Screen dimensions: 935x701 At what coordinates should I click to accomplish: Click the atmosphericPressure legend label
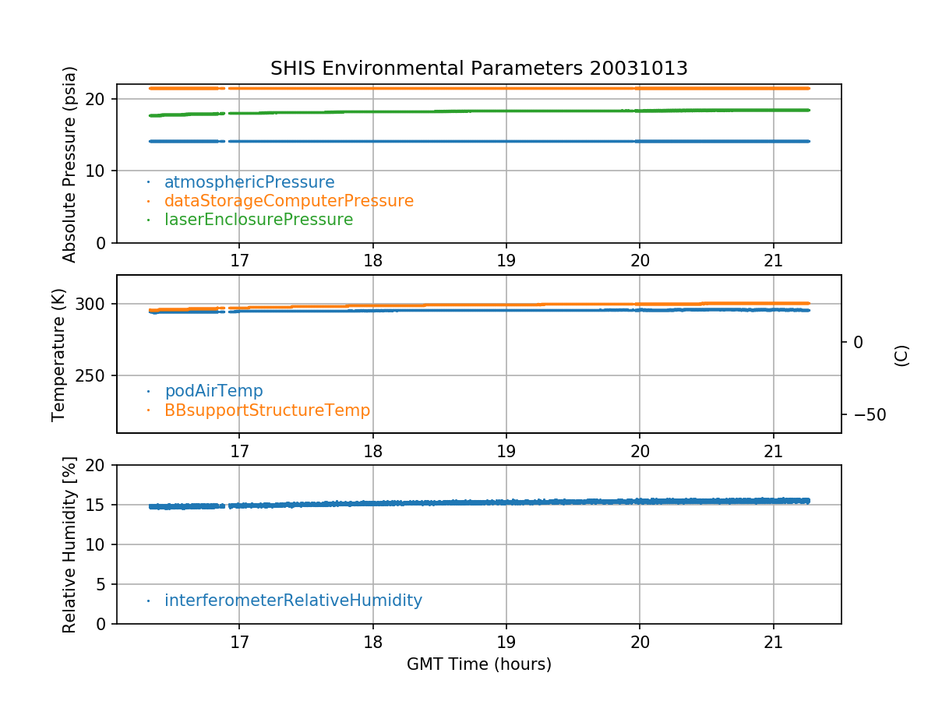(x=249, y=182)
